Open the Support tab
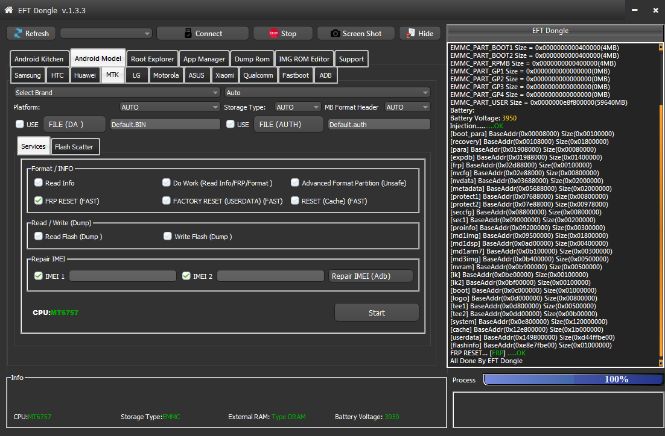Screen dimensions: 665x436 351,59
